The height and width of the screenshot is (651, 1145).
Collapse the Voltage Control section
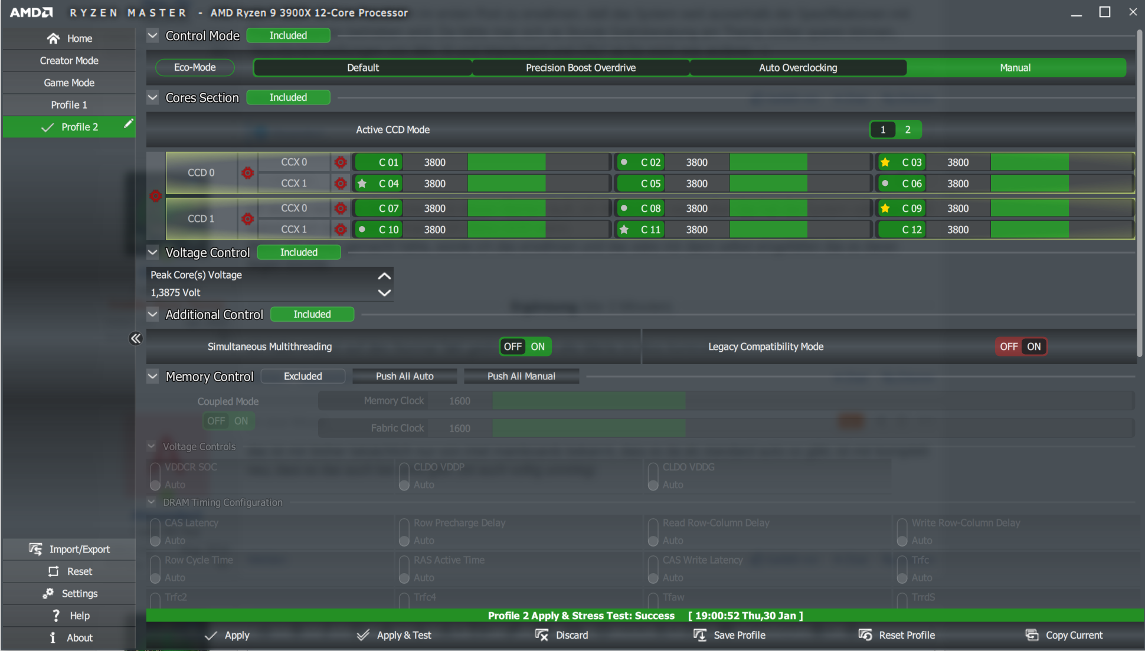(x=153, y=253)
